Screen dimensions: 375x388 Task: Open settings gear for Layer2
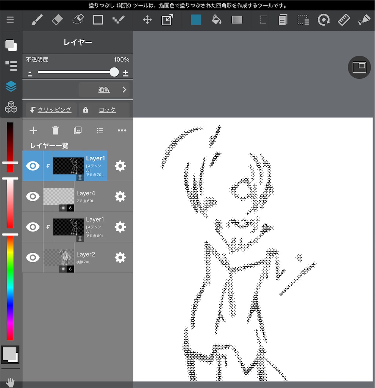tap(120, 258)
